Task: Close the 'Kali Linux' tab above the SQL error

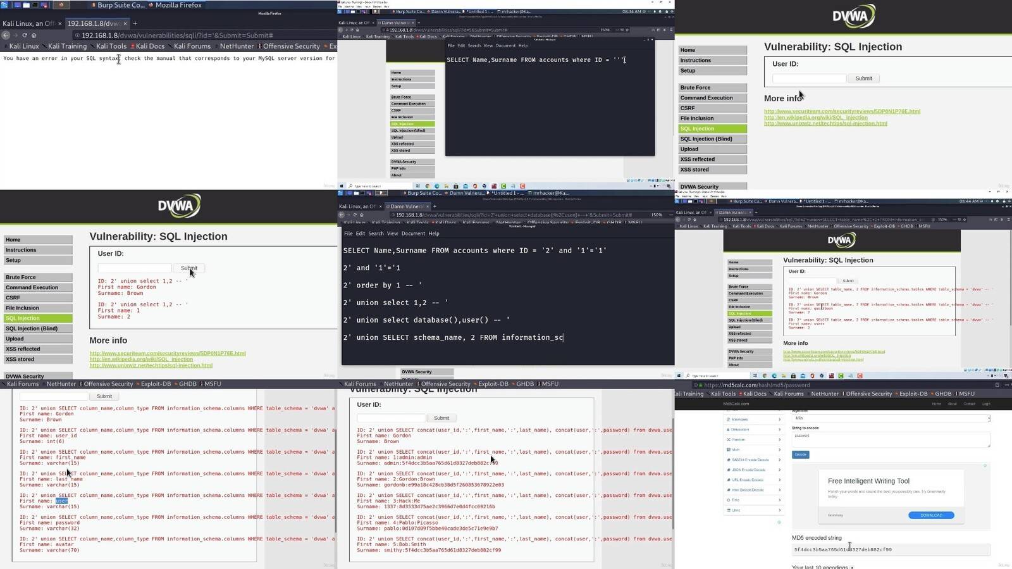Action: click(x=60, y=23)
